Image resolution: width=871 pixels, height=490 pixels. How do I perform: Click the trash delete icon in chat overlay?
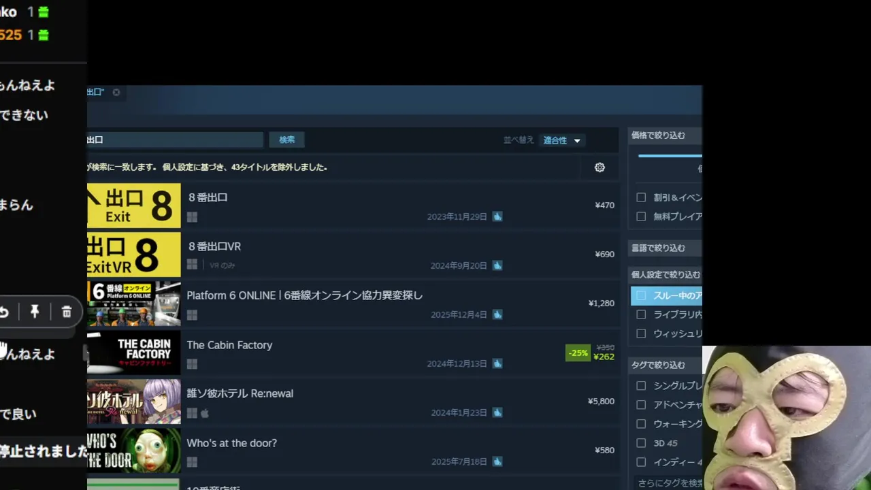coord(67,312)
